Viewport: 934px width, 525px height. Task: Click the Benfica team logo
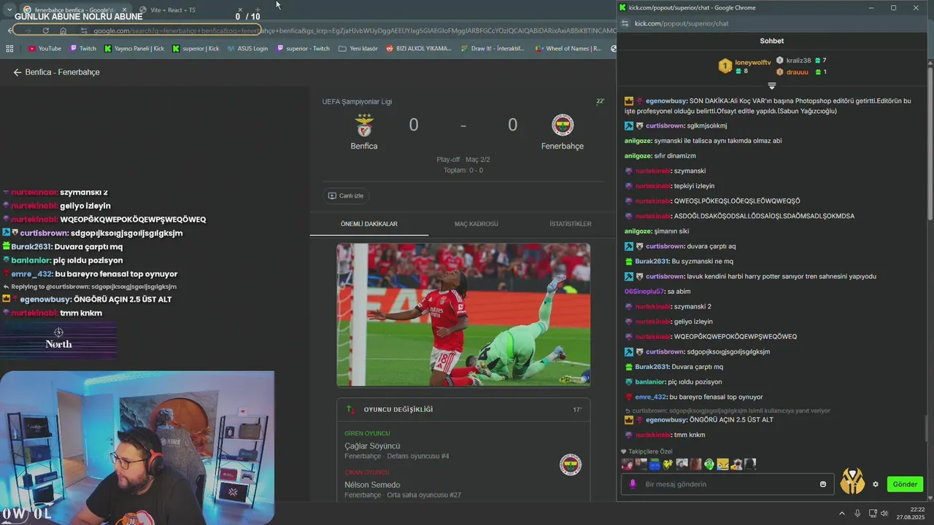364,125
